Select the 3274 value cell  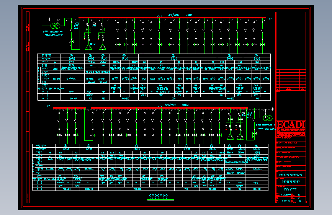[257, 156]
